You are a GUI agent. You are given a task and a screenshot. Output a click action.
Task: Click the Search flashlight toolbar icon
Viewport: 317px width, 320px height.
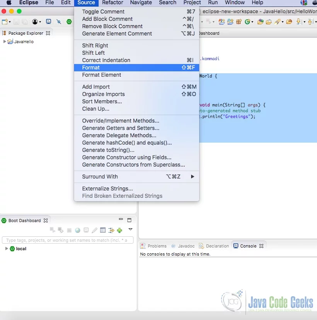point(277,22)
